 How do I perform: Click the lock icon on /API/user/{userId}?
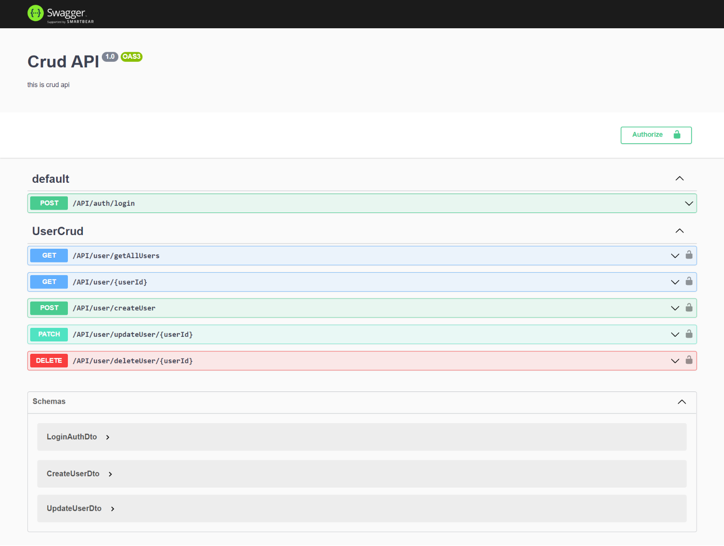click(x=689, y=282)
